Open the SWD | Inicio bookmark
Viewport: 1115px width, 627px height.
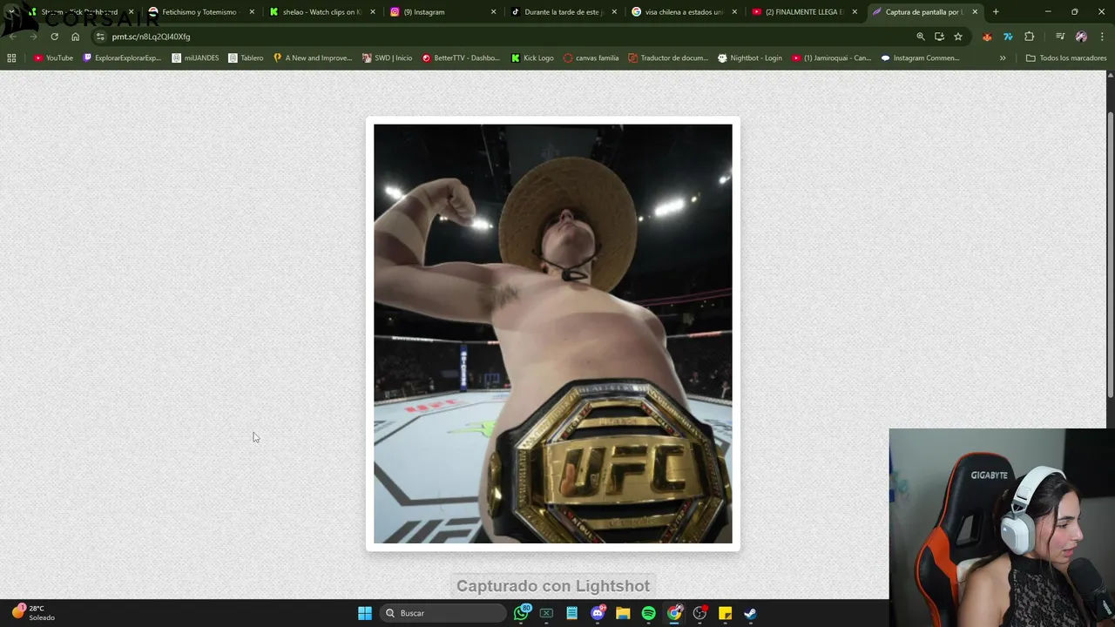pos(387,58)
